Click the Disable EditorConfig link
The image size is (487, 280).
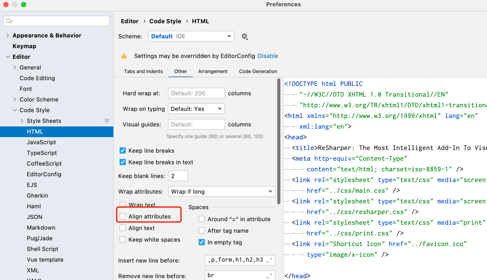pos(268,56)
